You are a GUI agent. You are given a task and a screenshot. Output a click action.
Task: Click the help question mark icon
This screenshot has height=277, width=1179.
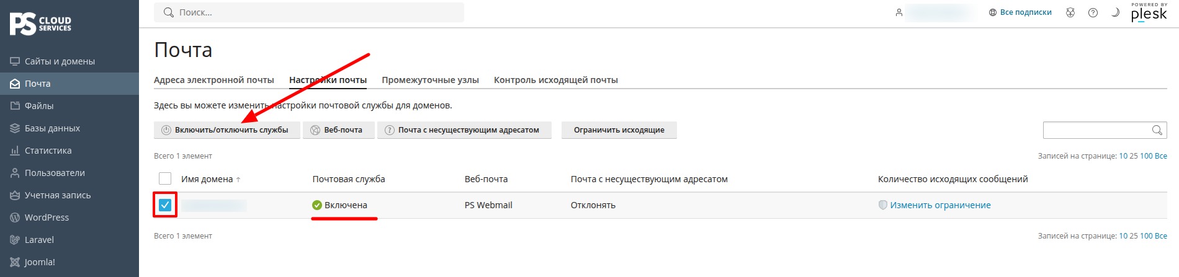tap(1093, 12)
